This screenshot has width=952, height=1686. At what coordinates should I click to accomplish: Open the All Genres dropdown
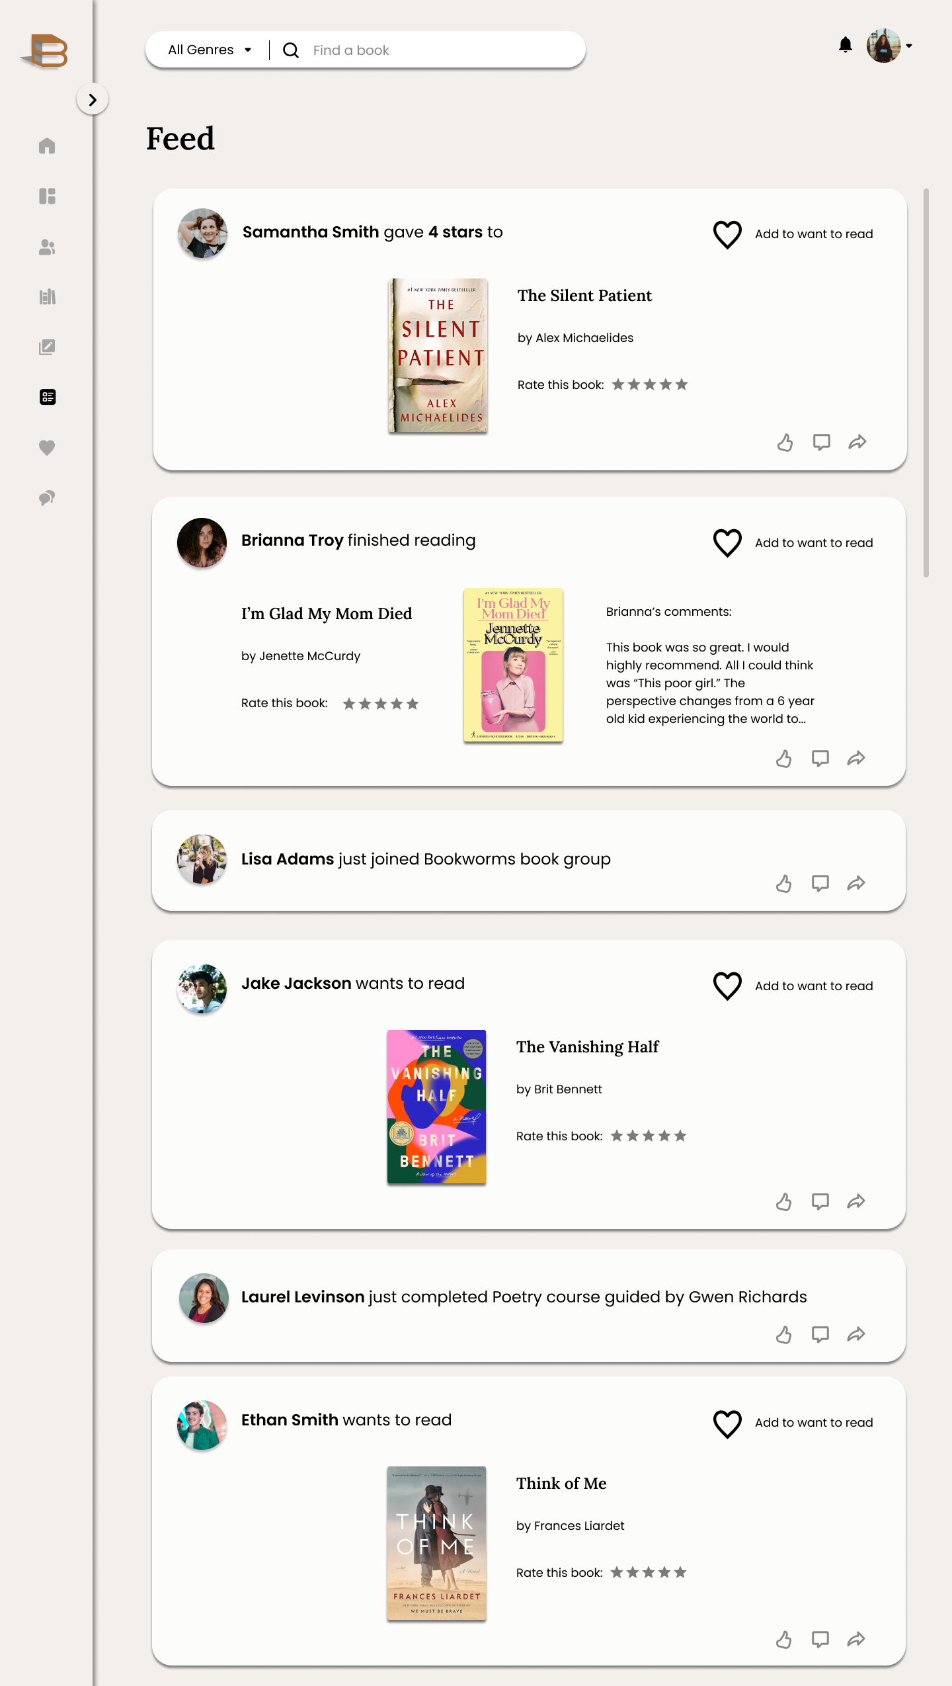pos(210,50)
